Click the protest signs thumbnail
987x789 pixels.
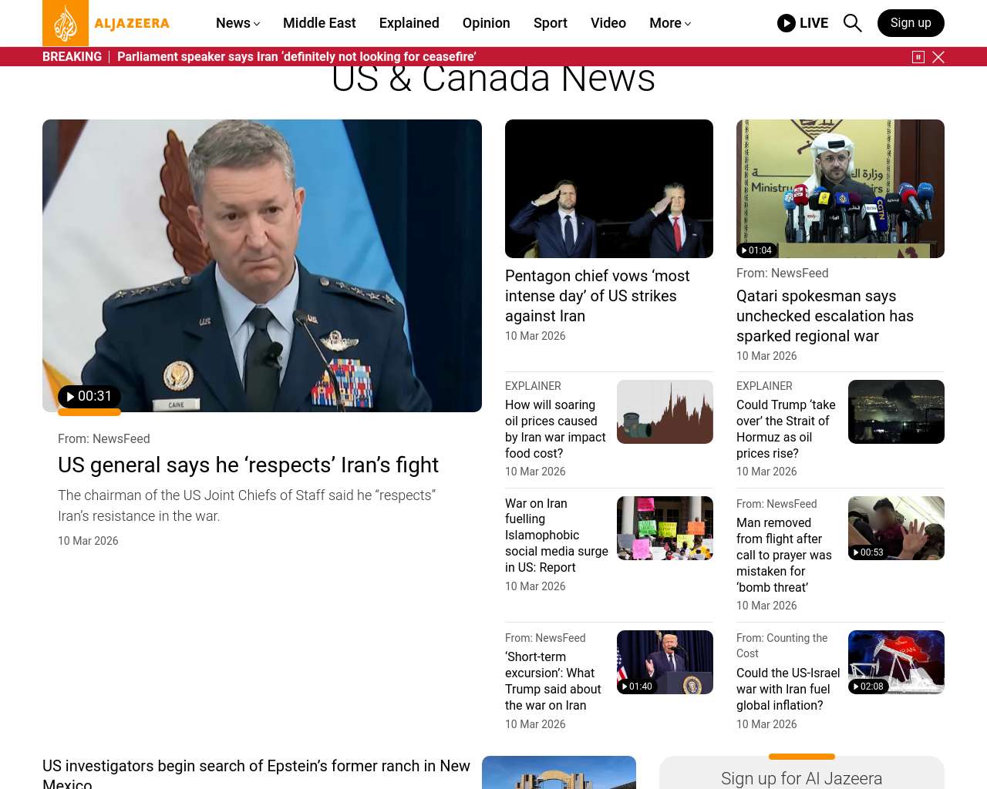click(x=665, y=528)
